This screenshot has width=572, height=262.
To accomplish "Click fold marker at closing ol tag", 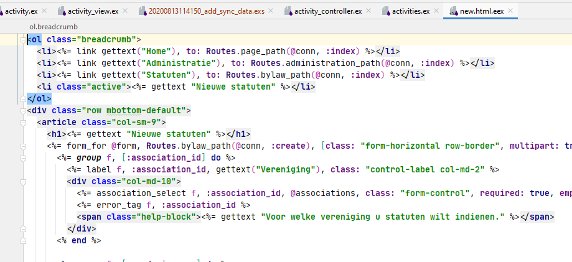I will (x=24, y=98).
